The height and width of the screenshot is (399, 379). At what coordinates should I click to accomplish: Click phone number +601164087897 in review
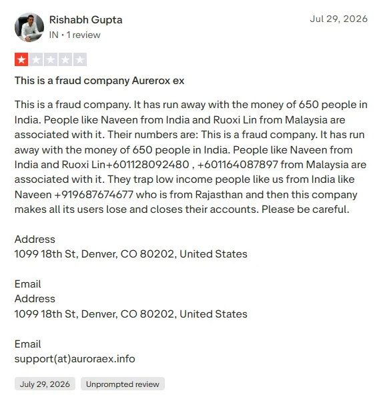tap(238, 164)
